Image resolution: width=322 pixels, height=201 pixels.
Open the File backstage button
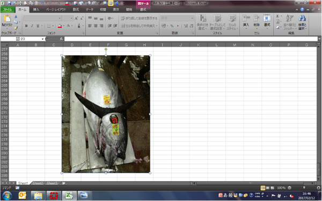[8, 10]
